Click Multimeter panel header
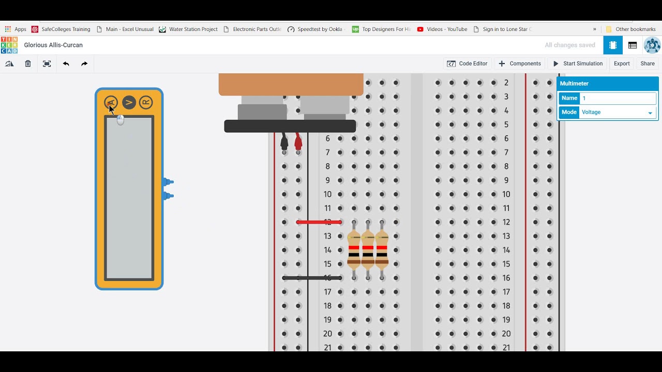662x372 pixels. click(x=607, y=83)
